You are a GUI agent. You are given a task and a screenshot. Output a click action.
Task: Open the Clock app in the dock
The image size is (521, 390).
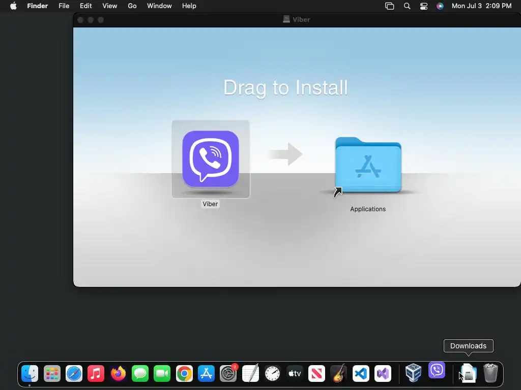tap(273, 373)
